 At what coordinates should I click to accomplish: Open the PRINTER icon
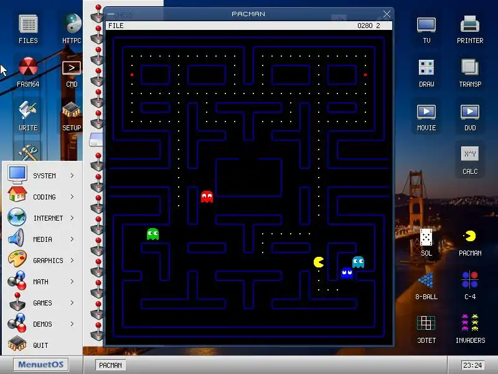470,30
